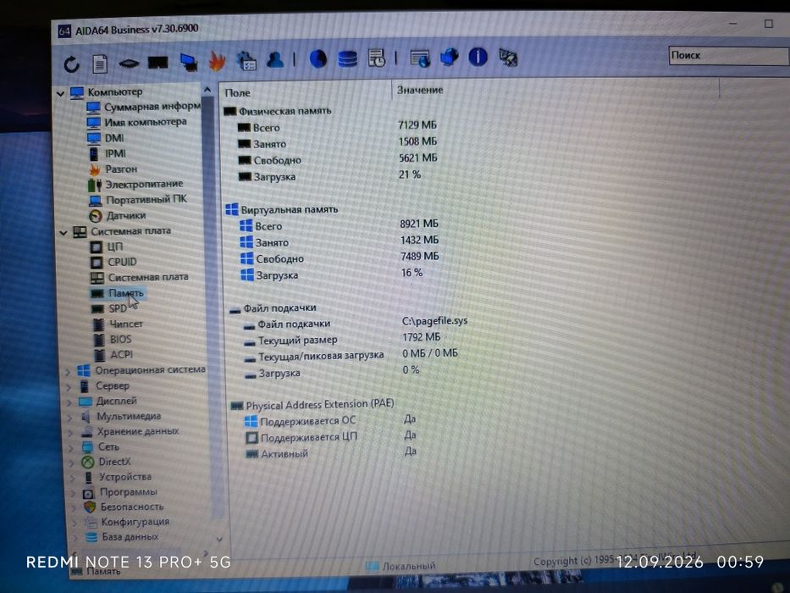Select the Поддерживается ЦП row
The width and height of the screenshot is (790, 593).
[x=309, y=437]
